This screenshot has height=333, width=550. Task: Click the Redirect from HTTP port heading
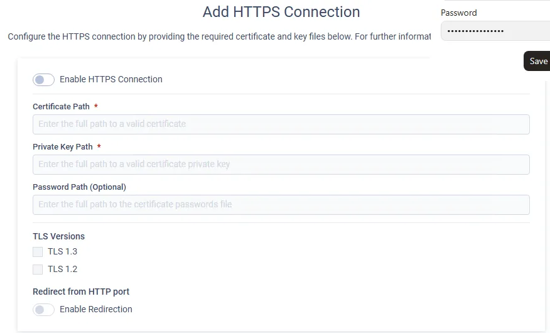pyautogui.click(x=81, y=292)
